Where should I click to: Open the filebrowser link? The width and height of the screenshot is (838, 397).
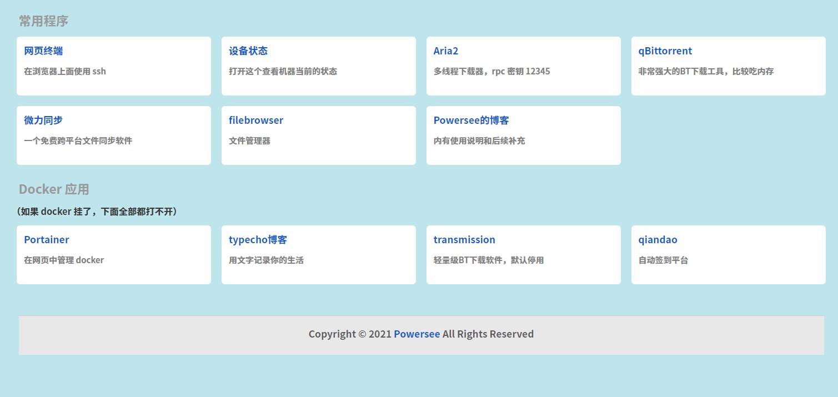click(256, 120)
